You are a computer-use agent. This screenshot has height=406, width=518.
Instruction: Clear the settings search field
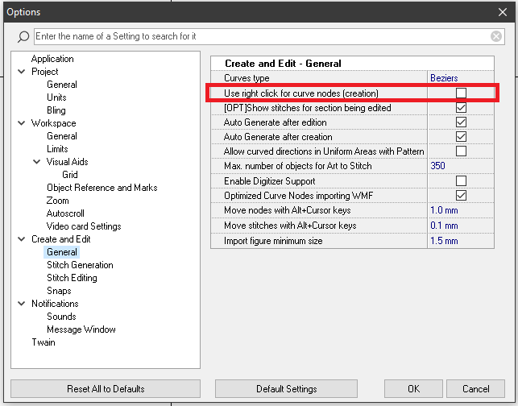496,36
